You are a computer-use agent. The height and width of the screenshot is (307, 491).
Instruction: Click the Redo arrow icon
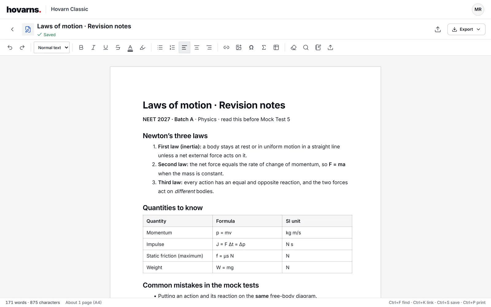coord(22,48)
